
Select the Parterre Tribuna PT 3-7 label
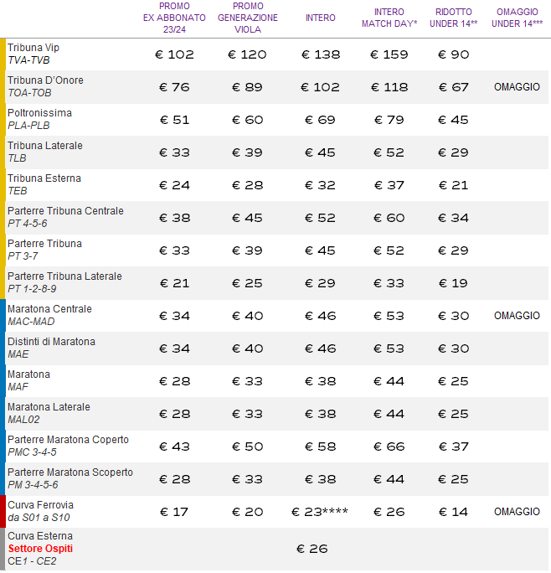click(x=44, y=250)
